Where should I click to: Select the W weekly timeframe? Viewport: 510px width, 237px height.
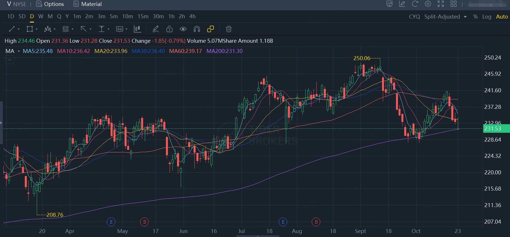[41, 17]
